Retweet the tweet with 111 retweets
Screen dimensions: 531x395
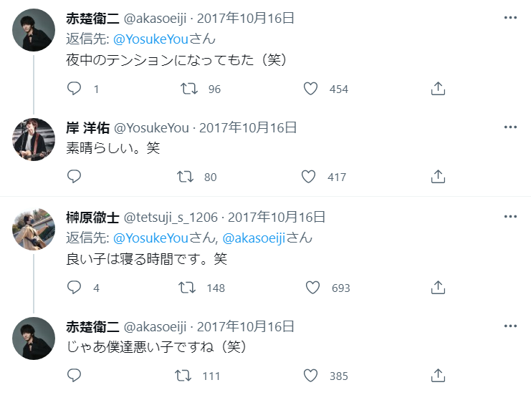click(x=183, y=376)
